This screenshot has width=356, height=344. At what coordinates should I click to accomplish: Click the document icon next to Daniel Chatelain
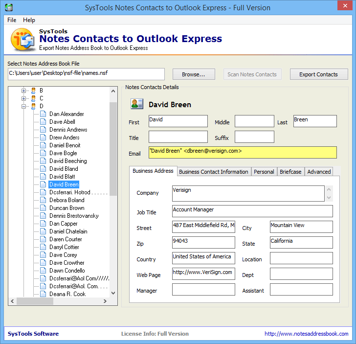point(43,231)
